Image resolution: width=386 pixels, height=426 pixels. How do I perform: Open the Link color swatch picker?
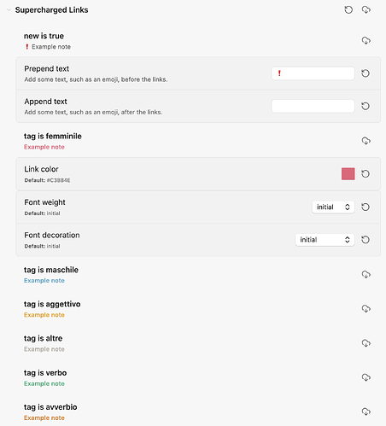[x=348, y=173]
